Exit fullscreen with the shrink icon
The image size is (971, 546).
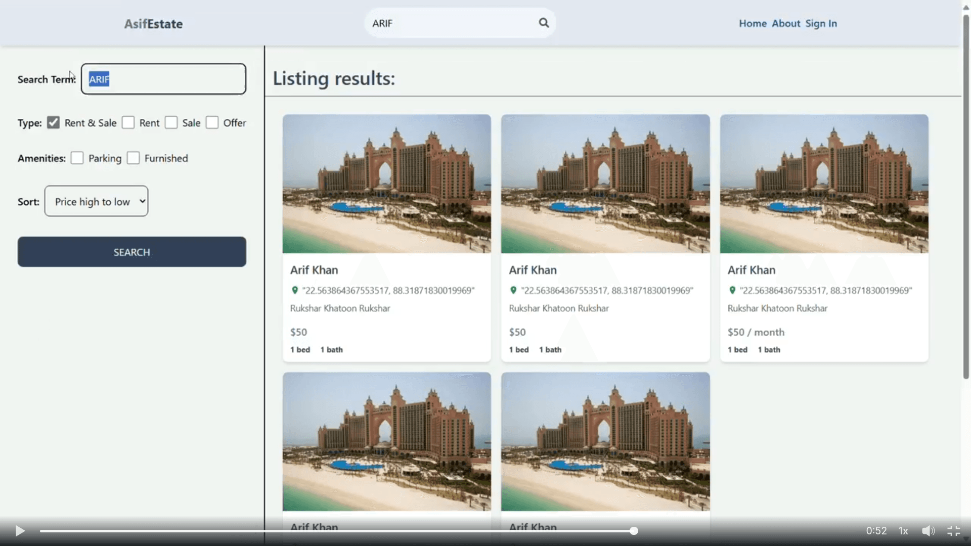[954, 531]
